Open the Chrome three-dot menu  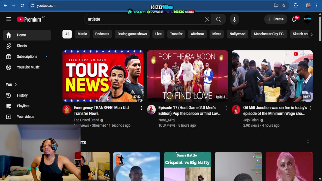[317, 5]
